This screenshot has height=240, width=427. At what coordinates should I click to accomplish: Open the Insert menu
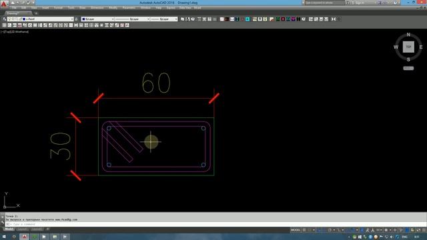click(45, 8)
